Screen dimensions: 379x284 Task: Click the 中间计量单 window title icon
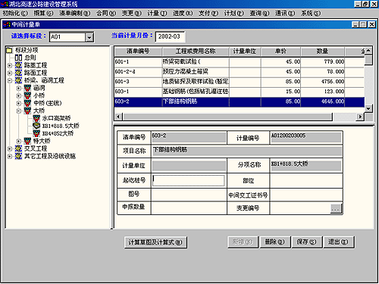click(x=7, y=24)
